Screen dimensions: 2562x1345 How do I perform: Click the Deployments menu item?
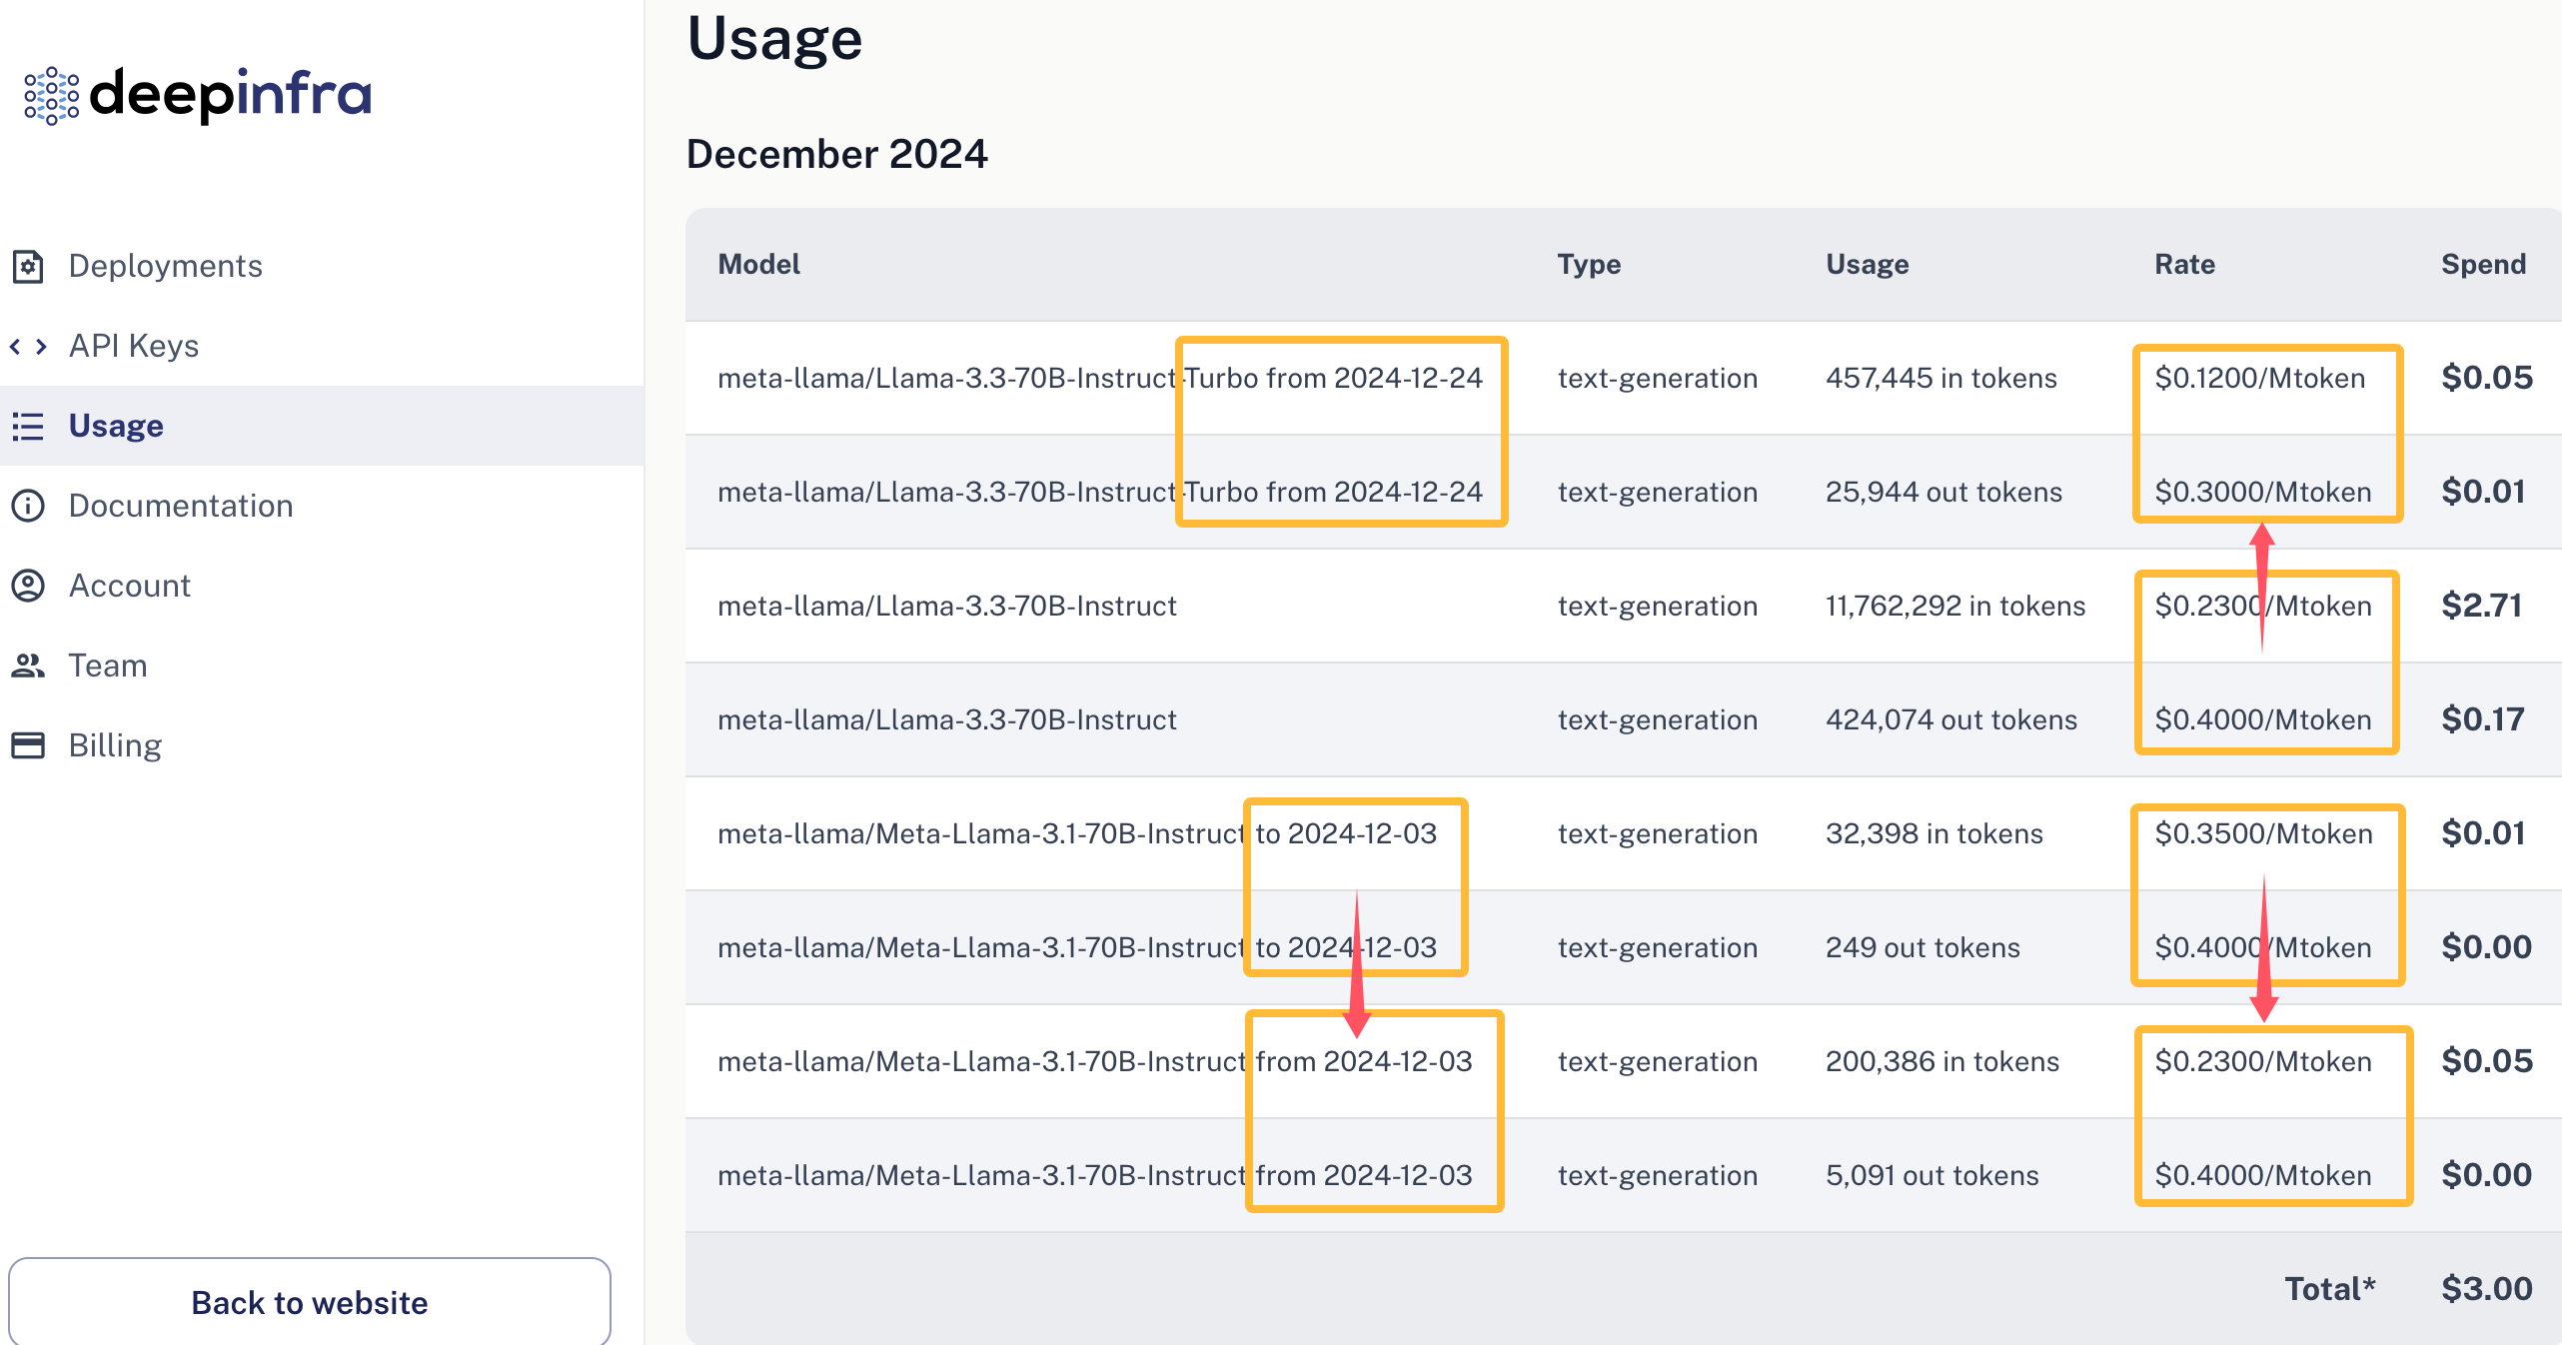coord(164,266)
